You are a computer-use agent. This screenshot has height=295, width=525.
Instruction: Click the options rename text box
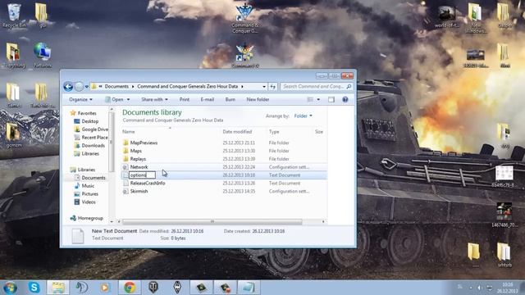pos(142,175)
